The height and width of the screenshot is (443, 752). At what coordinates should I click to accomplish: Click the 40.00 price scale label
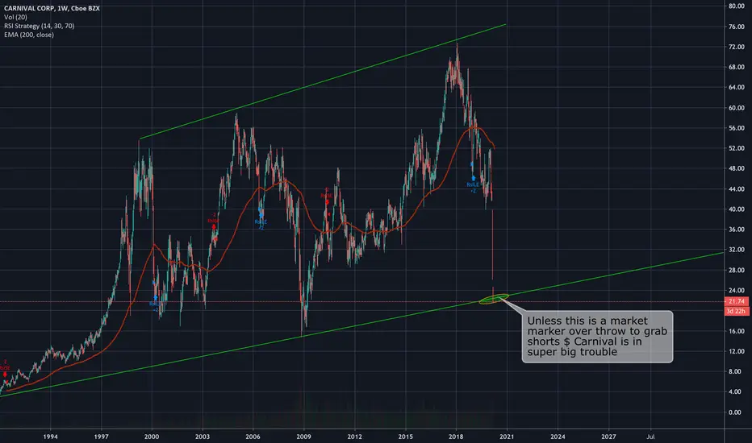(737, 209)
